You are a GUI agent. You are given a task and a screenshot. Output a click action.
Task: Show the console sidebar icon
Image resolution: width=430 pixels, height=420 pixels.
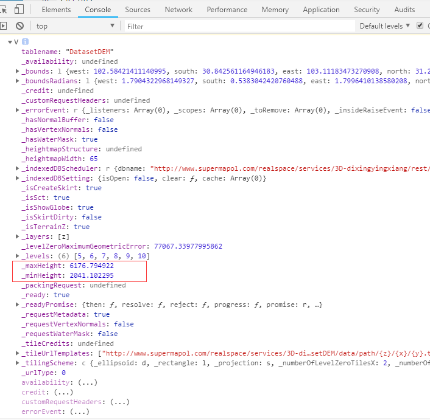[x=3, y=26]
